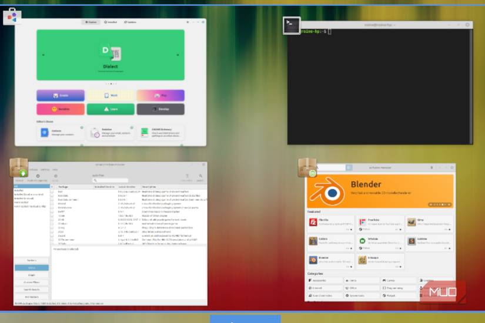Switch to the Installed tab in GNOME Software

pyautogui.click(x=111, y=22)
